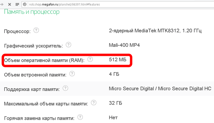Image resolution: width=214 pixels, height=123 pixels.
Task: Click the 32 ГБ maximum card value
Action: click(115, 103)
